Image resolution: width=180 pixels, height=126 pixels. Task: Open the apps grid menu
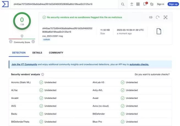tap(138, 4)
